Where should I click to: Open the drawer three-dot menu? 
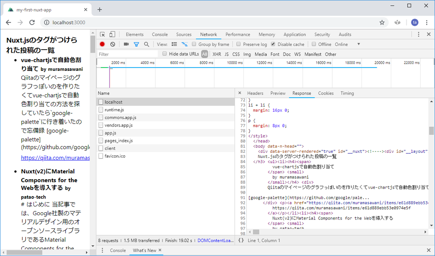tap(102, 250)
